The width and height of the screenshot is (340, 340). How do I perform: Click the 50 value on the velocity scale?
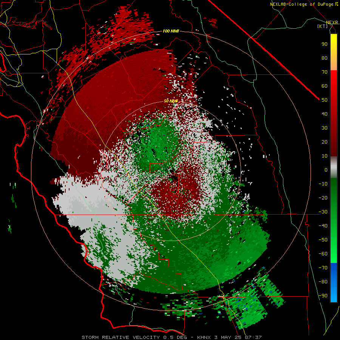point(325,100)
